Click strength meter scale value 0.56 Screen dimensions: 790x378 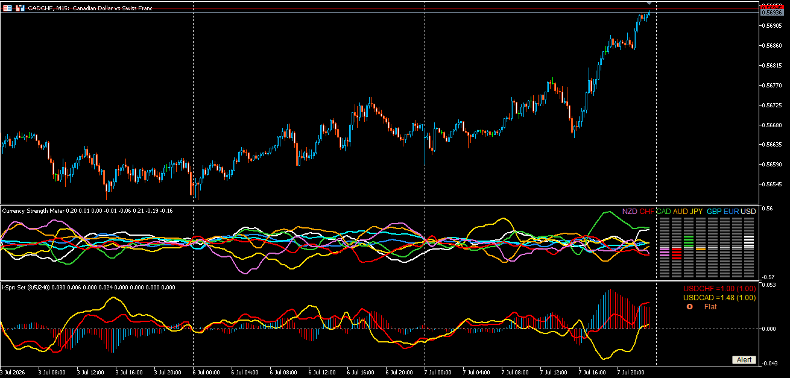point(767,209)
